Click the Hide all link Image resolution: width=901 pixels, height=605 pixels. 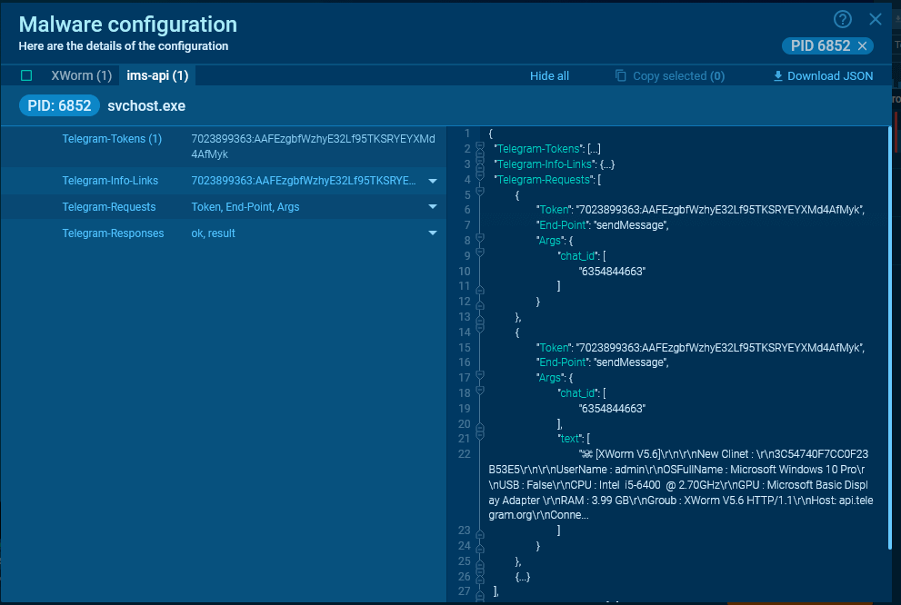pyautogui.click(x=549, y=75)
